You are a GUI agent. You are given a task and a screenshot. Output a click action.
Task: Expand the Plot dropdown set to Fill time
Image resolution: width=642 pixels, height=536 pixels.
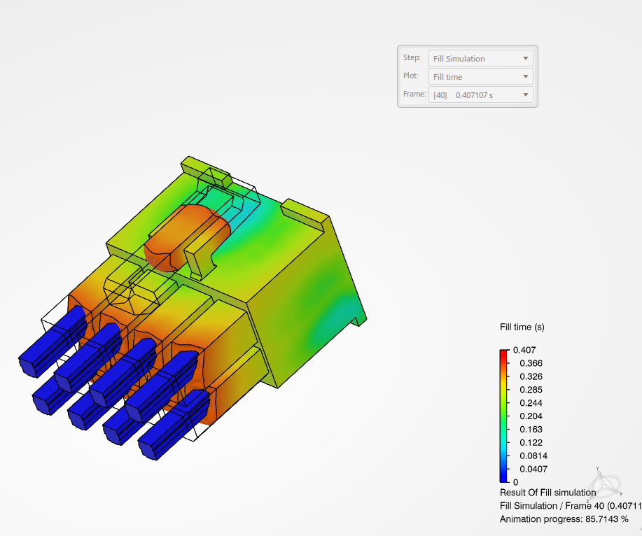(480, 77)
